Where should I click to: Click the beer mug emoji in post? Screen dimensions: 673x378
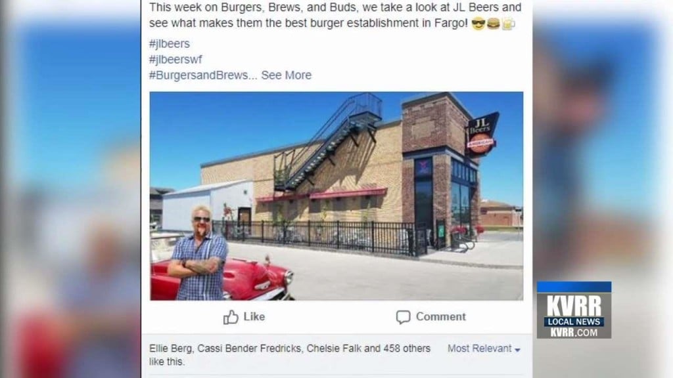[x=508, y=24]
